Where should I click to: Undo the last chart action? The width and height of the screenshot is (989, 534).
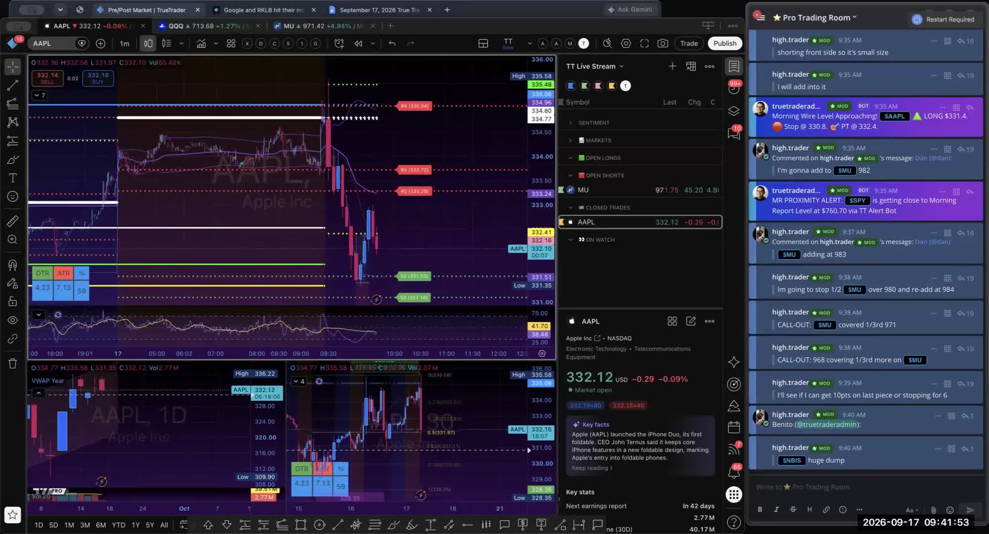coord(392,44)
